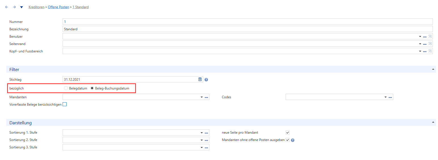Image resolution: width=438 pixels, height=160 pixels.
Task: Collapse the Filter section
Action: click(x=433, y=69)
